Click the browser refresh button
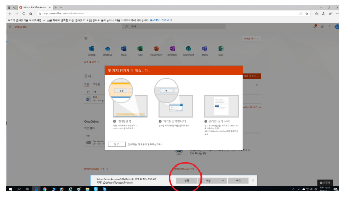This screenshot has width=352, height=199. pos(24,14)
